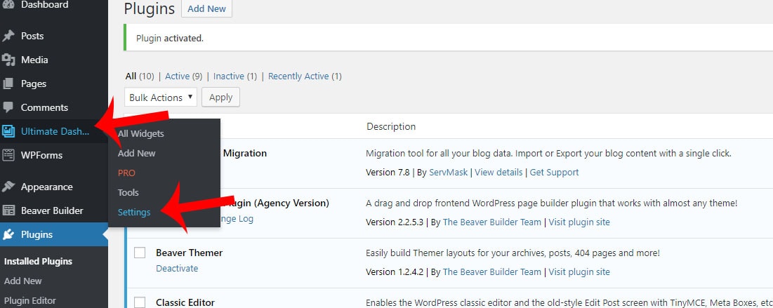This screenshot has width=773, height=308.
Task: Choose PRO in the flyout submenu
Action: coord(126,173)
